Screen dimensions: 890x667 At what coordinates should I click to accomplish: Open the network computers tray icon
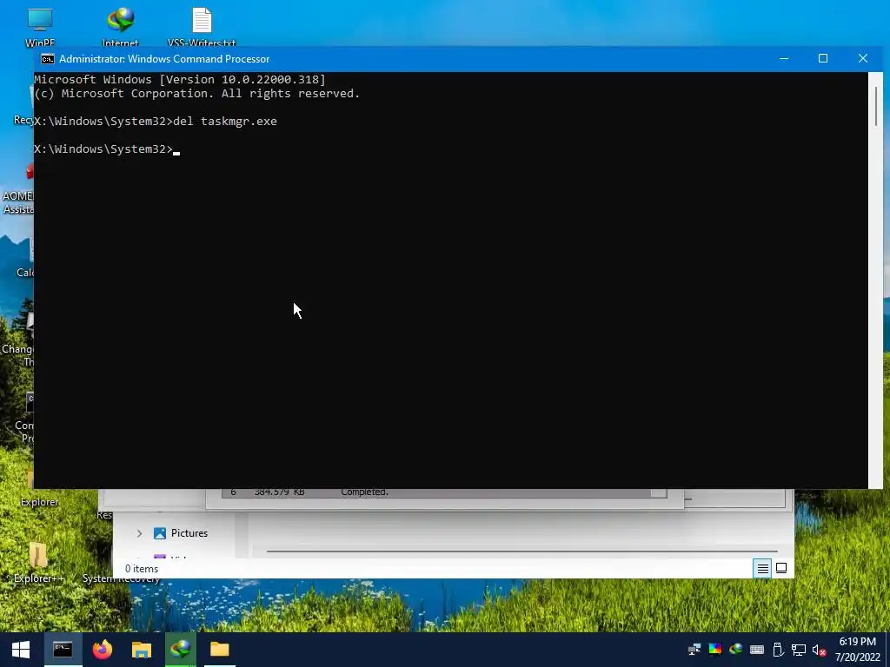click(x=694, y=650)
